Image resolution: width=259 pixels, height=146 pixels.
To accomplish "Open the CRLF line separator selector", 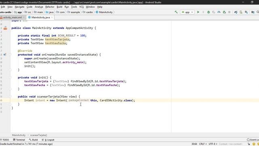I will 203,144.
